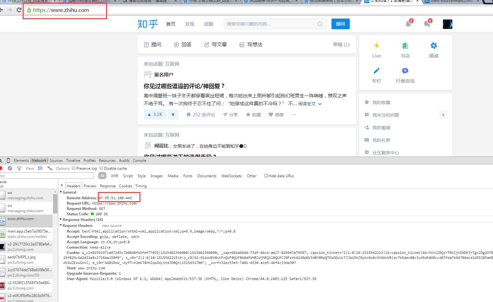The height and width of the screenshot is (302, 493).
Task: Click view source link in Request Headers
Action: coord(111,226)
